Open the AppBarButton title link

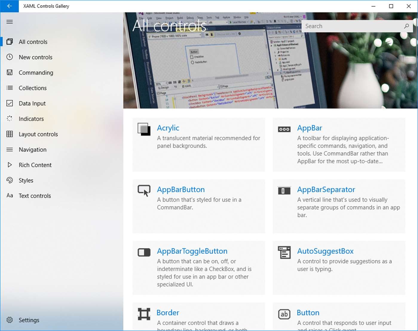click(181, 189)
